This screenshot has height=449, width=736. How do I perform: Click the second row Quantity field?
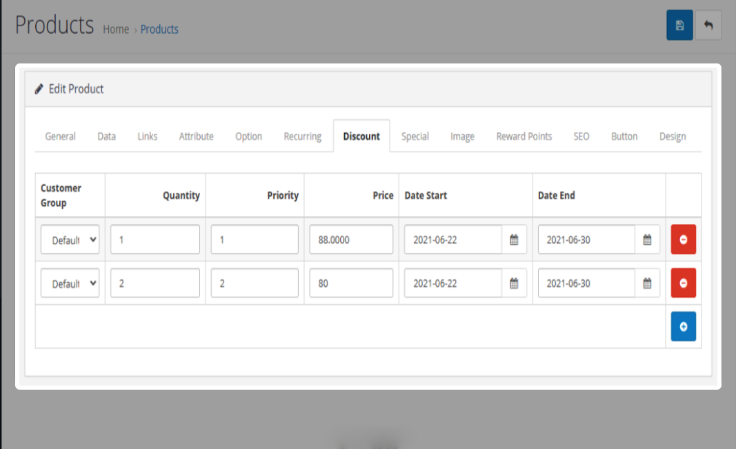155,283
